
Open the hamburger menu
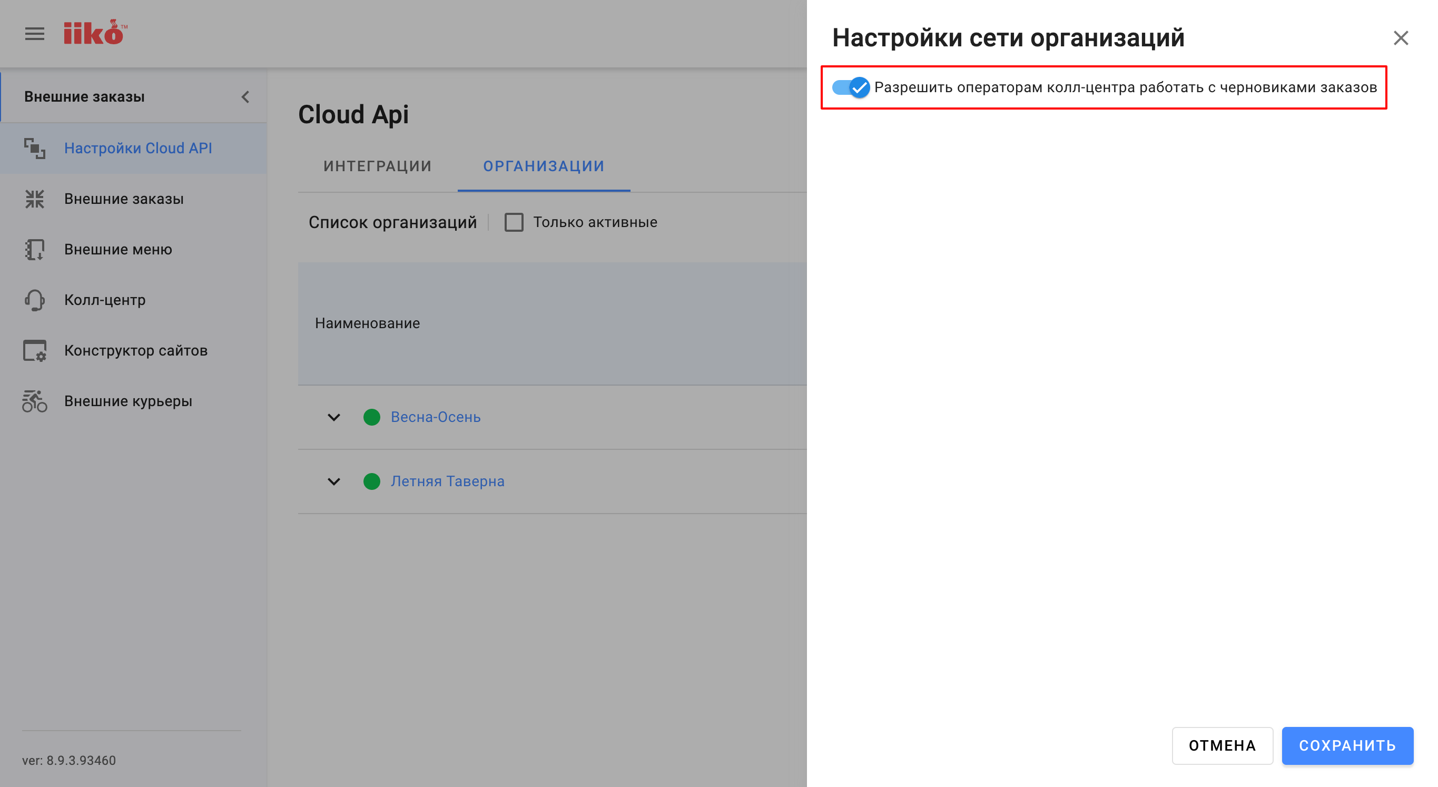(34, 34)
